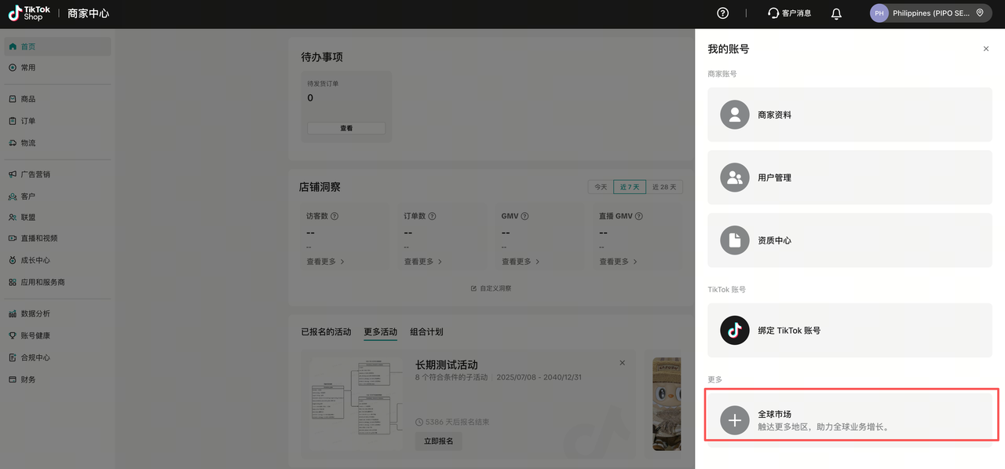Select 近 28 天 time range
The width and height of the screenshot is (1005, 469).
click(x=663, y=187)
